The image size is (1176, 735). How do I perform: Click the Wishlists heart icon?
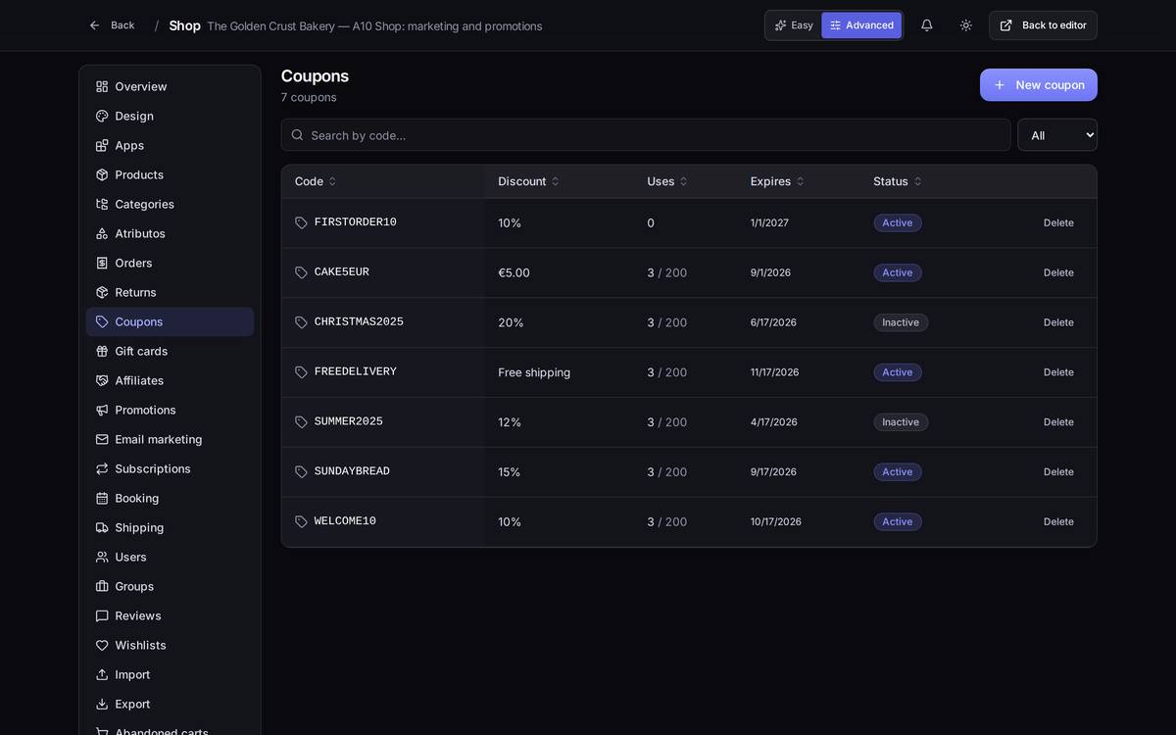point(102,645)
